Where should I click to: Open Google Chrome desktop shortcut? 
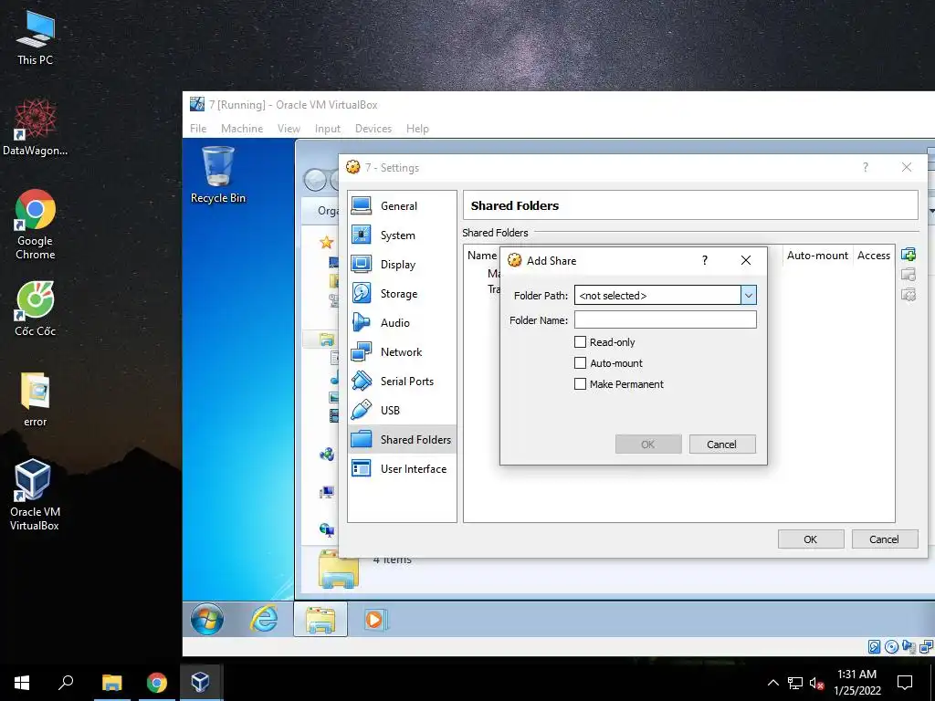coord(36,225)
